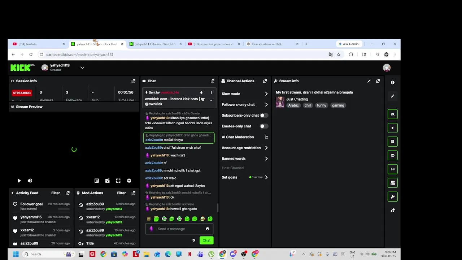The width and height of the screenshot is (462, 260).
Task: Toggle Subscribers-only chat switch
Action: 264,115
